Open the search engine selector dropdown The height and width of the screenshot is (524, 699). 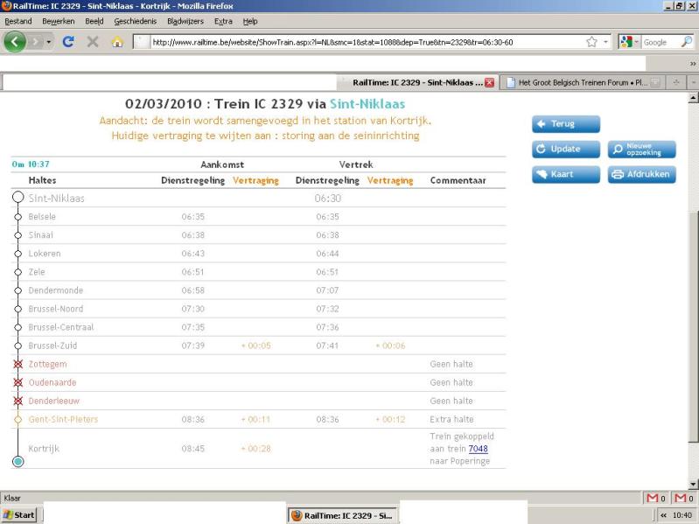pos(629,41)
